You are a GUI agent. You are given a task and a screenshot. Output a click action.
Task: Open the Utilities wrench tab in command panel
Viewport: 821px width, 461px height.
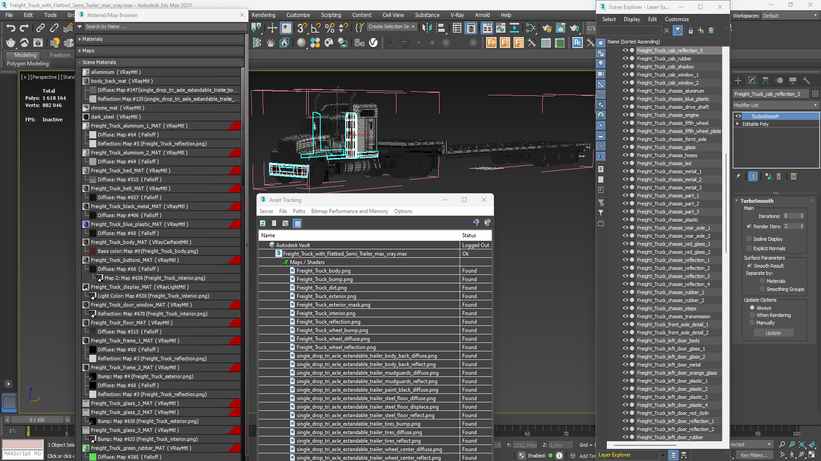click(x=806, y=80)
